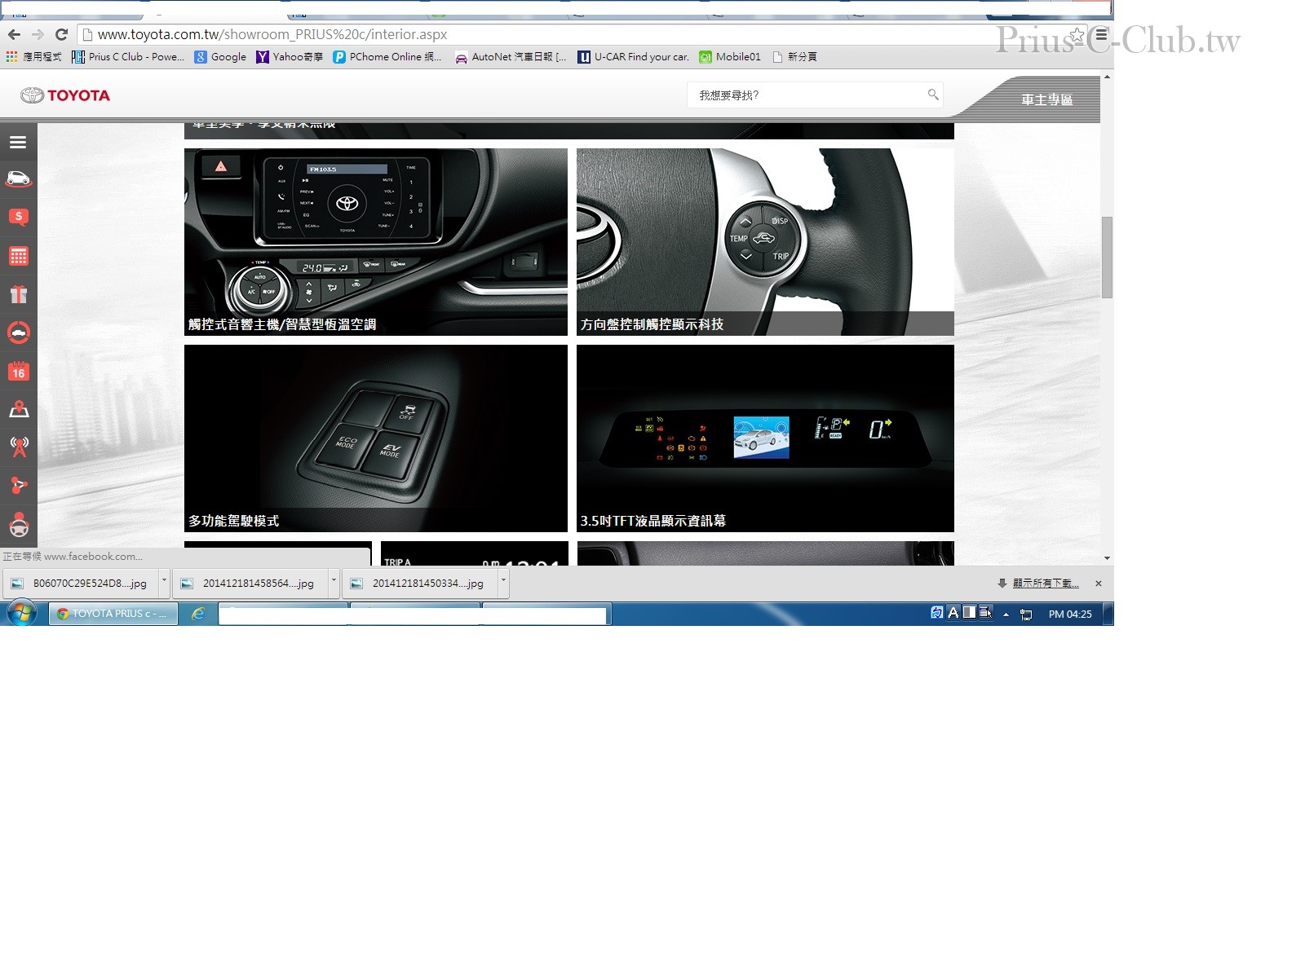This screenshot has width=1305, height=978.
Task: Click the page vertical scrollbar thumb
Action: coord(1107,258)
